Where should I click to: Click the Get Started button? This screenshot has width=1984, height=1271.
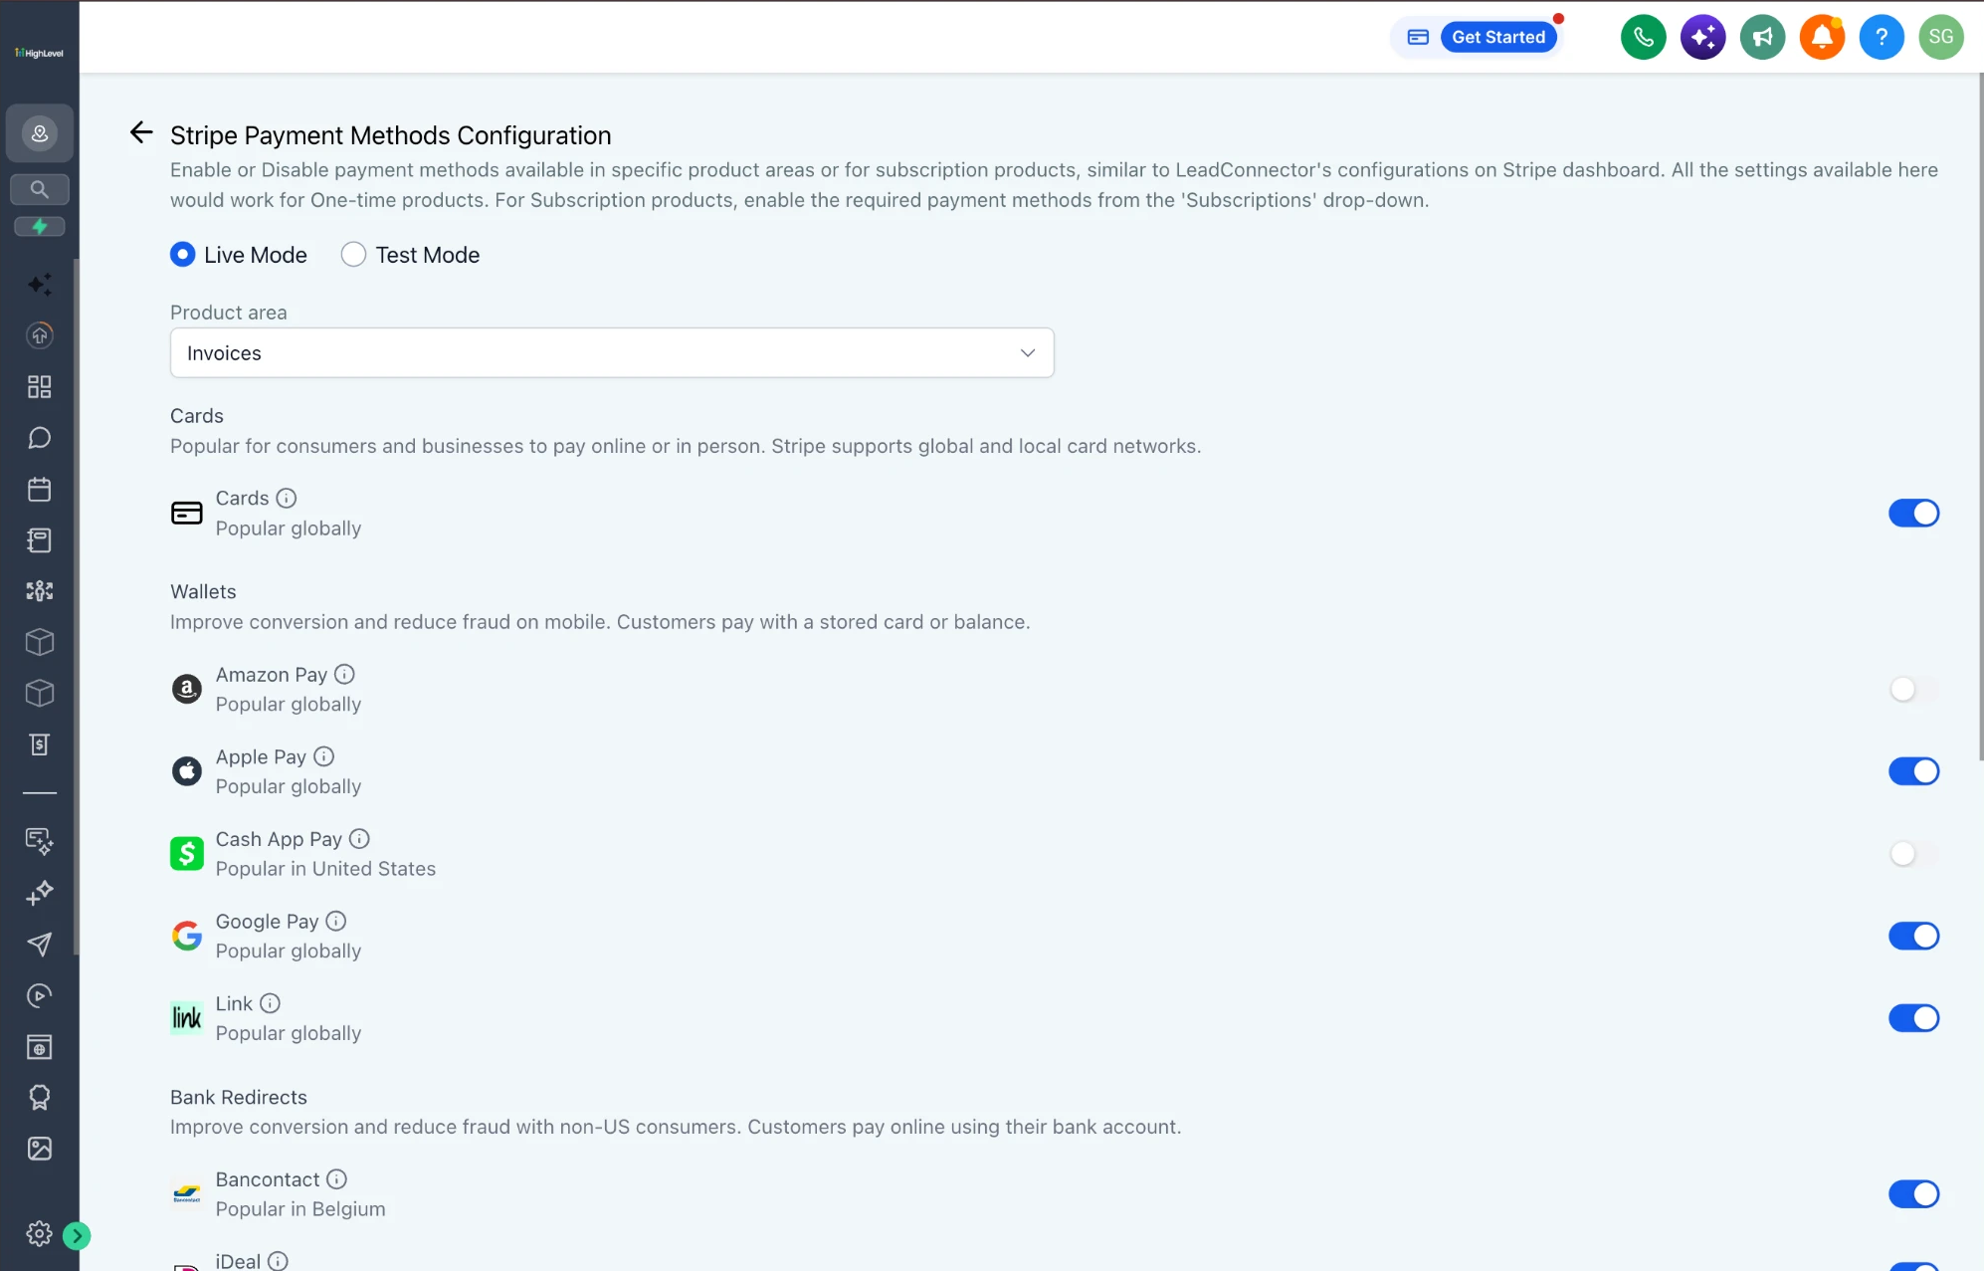click(x=1498, y=38)
